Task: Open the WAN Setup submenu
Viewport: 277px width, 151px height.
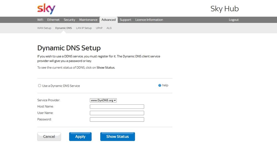Action: pos(44,28)
